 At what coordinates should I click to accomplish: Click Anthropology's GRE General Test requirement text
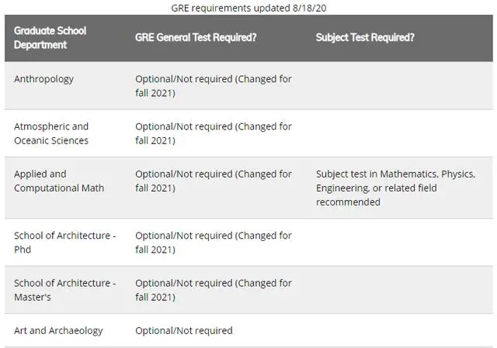click(x=214, y=86)
